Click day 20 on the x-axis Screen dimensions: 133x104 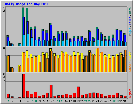(x=82, y=101)
